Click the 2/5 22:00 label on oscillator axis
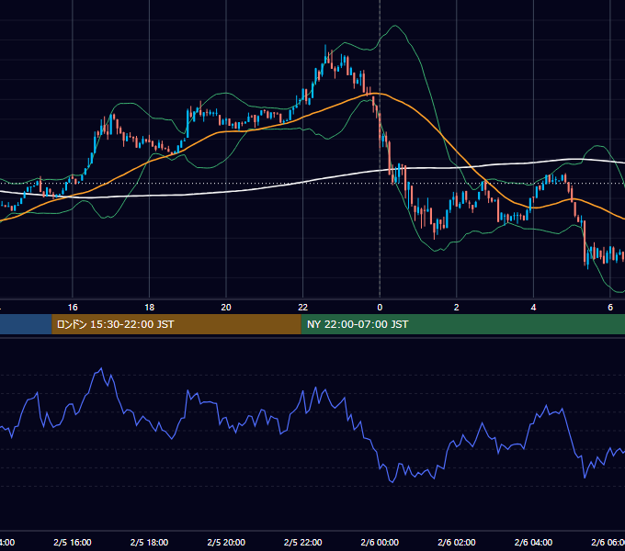 point(303,542)
